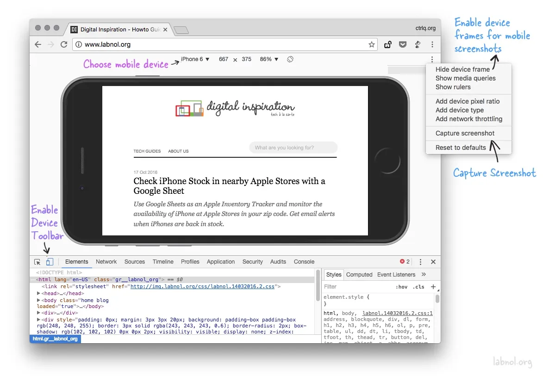Toggle the device toolbar icon
543x376 pixels.
click(x=50, y=262)
